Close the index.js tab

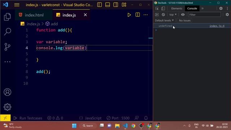coord(85,15)
